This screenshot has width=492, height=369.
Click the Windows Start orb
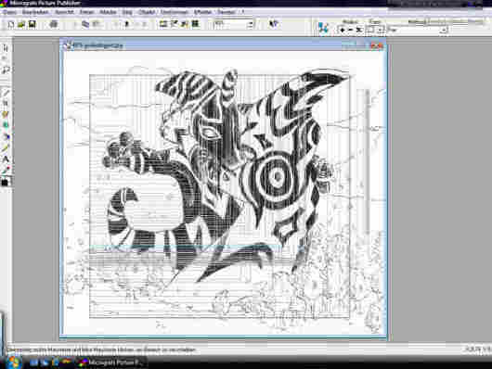click(13, 363)
